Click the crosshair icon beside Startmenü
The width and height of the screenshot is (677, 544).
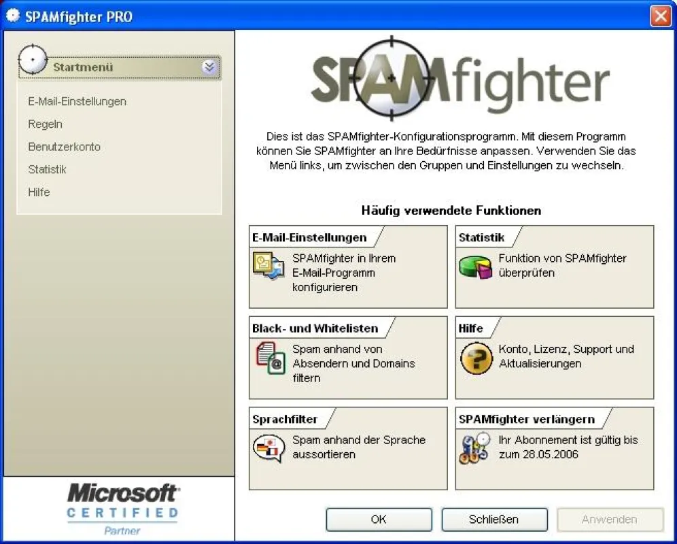pos(33,59)
